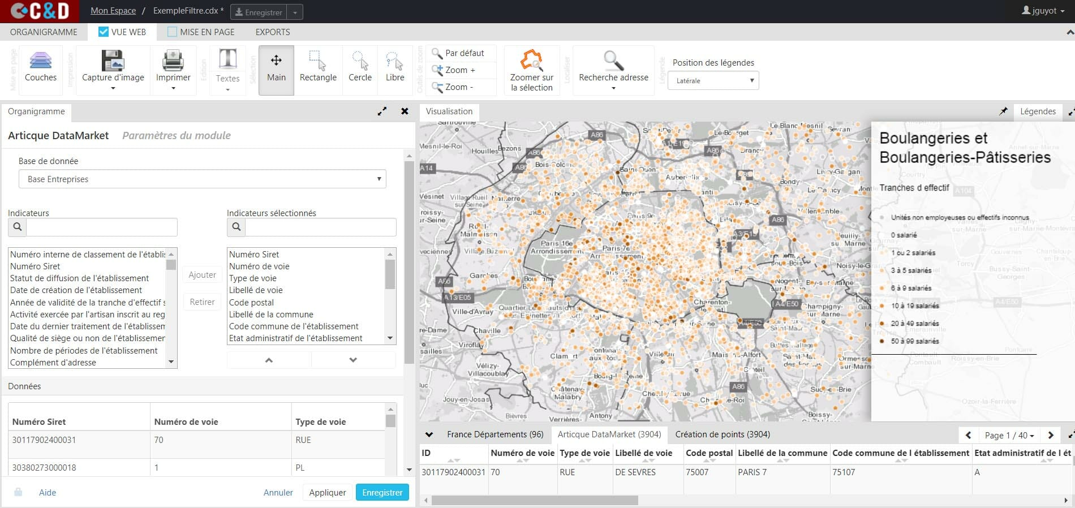Click the C&D logo
Image resolution: width=1075 pixels, height=508 pixels.
coord(40,11)
